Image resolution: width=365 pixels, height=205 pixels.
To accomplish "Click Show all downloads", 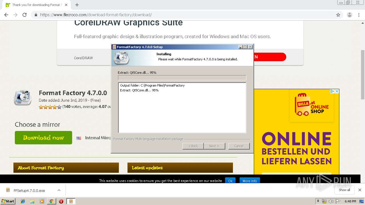I will pyautogui.click(x=344, y=190).
